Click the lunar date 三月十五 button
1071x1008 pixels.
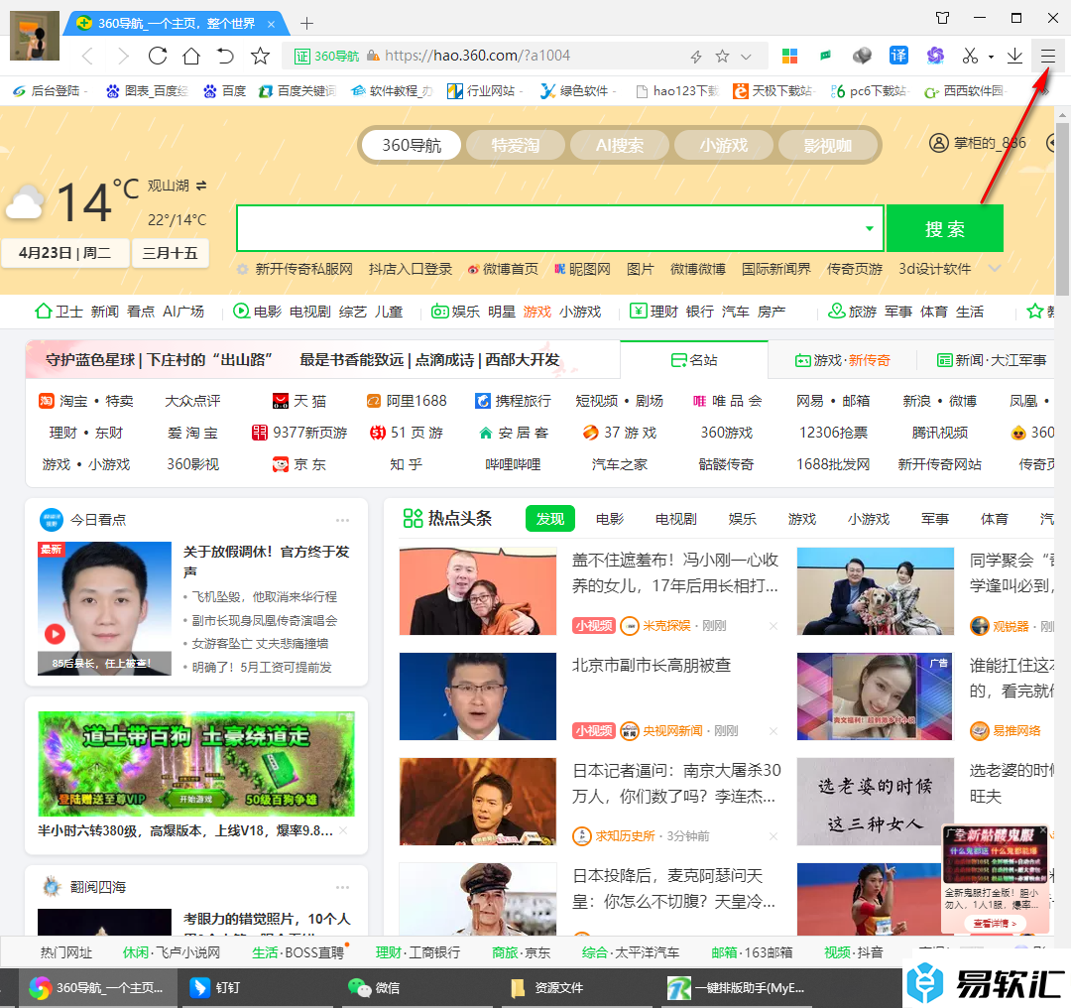171,253
